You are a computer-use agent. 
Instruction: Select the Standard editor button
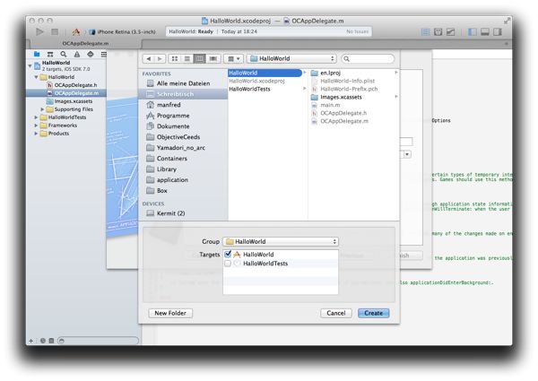pyautogui.click(x=425, y=32)
